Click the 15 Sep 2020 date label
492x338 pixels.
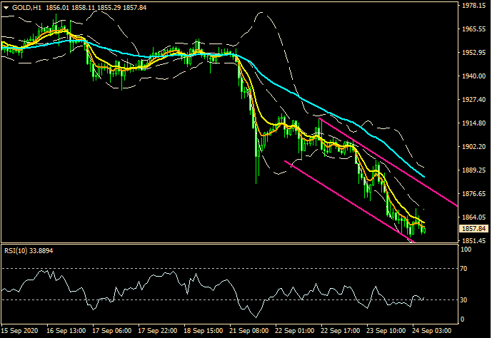click(x=21, y=332)
